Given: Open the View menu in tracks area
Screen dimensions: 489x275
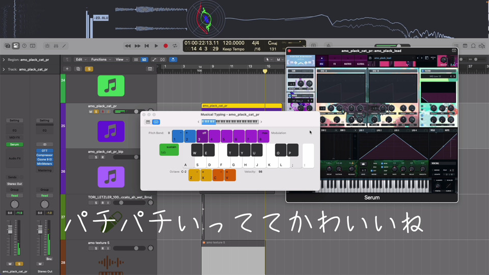Looking at the screenshot, I should pos(121,60).
